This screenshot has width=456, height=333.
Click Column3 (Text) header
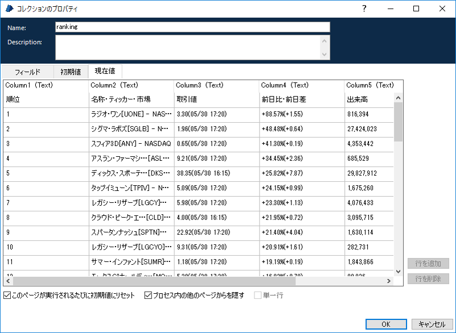click(x=216, y=85)
